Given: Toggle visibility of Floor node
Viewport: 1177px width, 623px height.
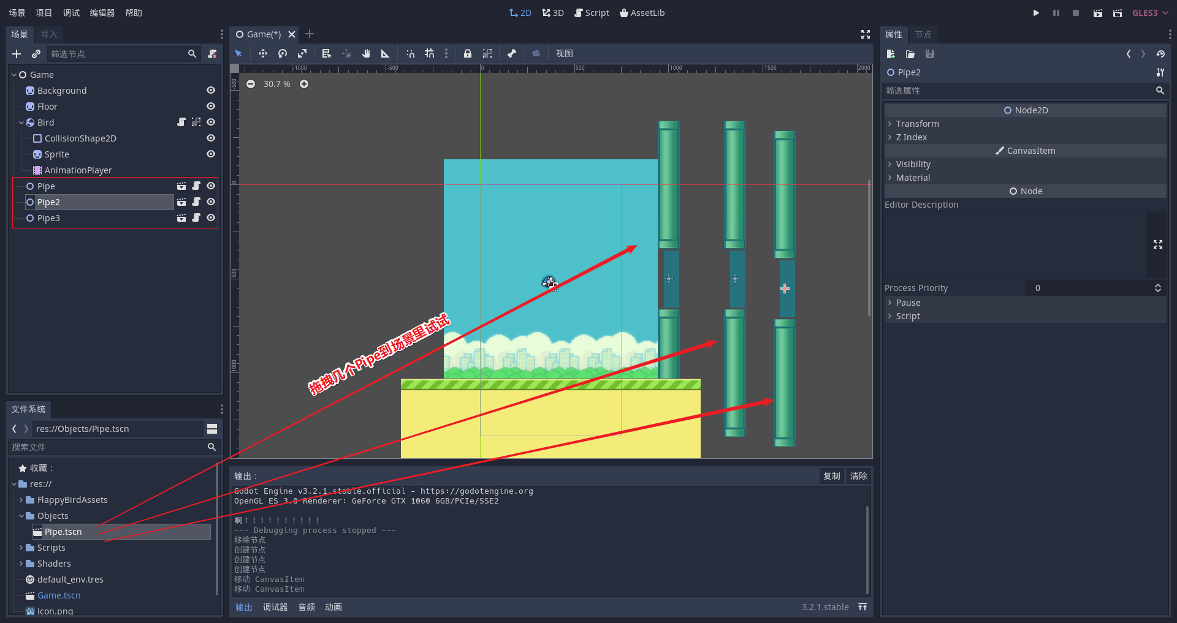Looking at the screenshot, I should [211, 106].
